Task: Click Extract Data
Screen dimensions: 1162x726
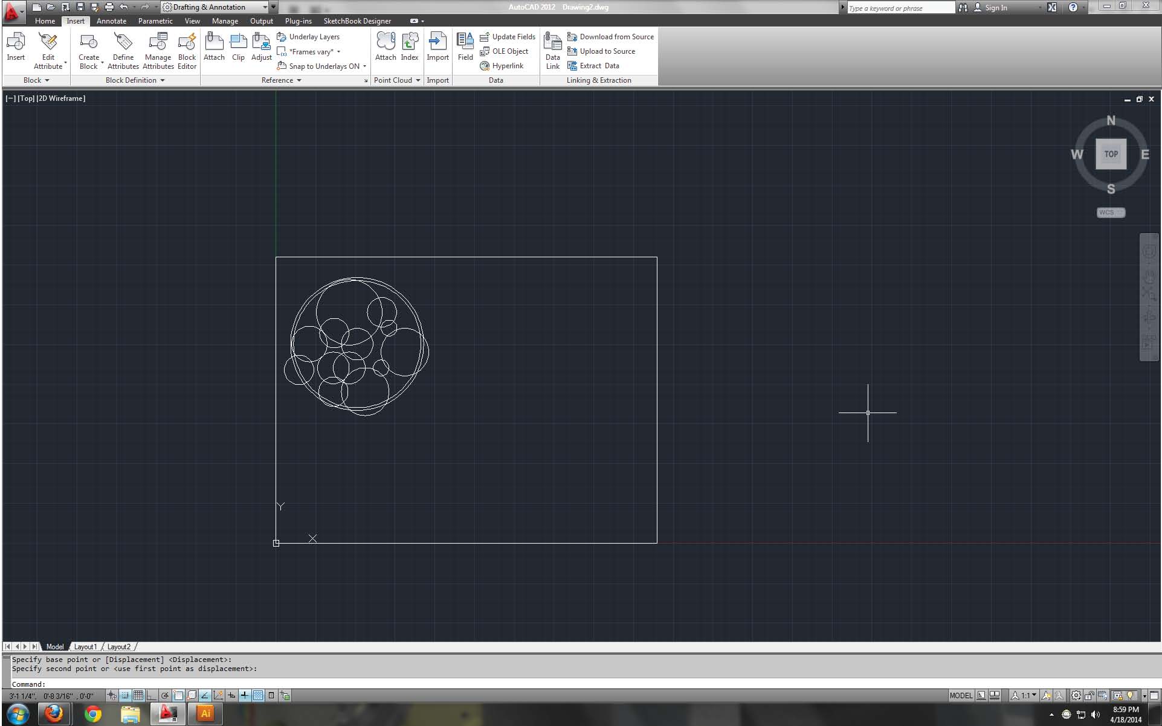Action: (x=593, y=66)
